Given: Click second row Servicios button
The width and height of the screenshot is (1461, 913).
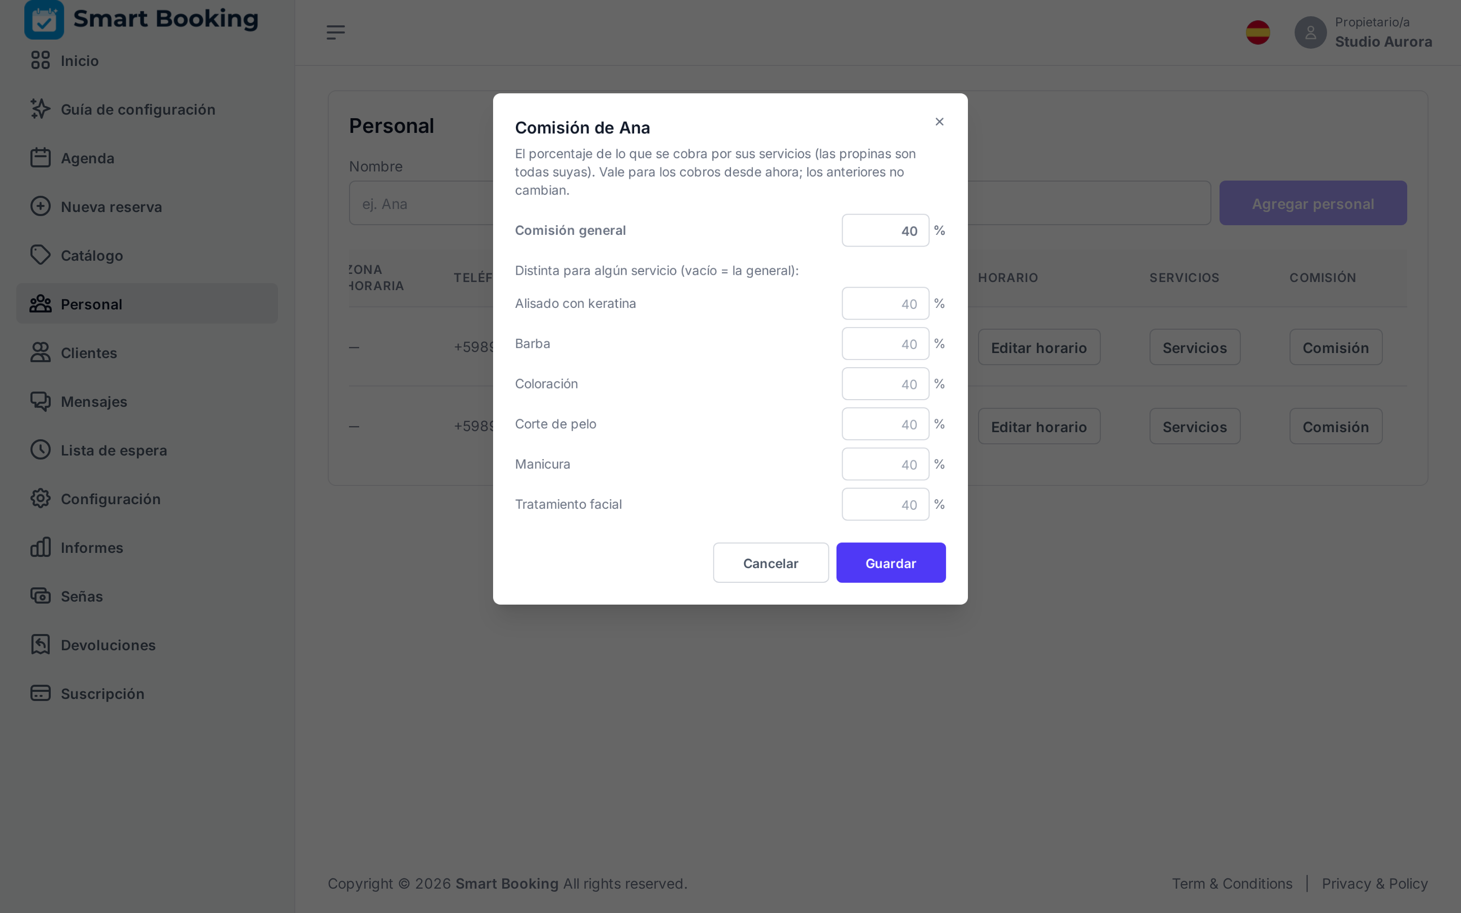Looking at the screenshot, I should tap(1195, 426).
